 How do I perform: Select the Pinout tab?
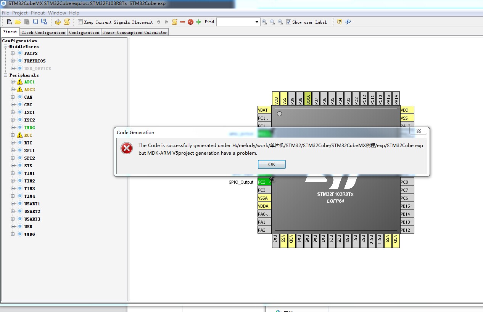pos(10,32)
